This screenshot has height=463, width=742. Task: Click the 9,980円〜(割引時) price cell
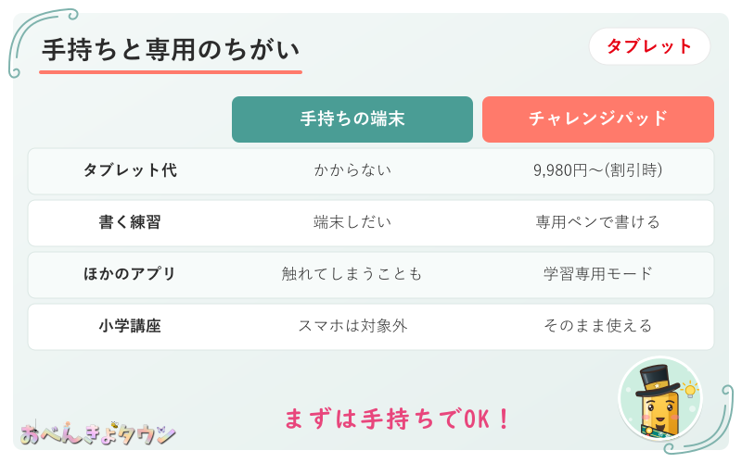click(597, 170)
